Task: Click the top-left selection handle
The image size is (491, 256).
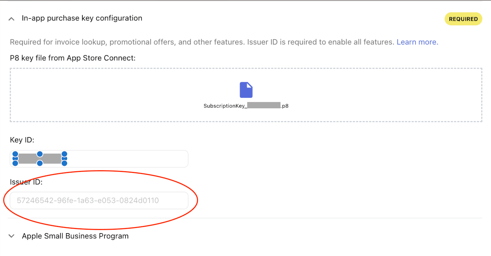Action: [15, 154]
